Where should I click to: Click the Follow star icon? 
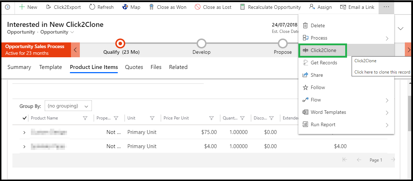(x=305, y=87)
